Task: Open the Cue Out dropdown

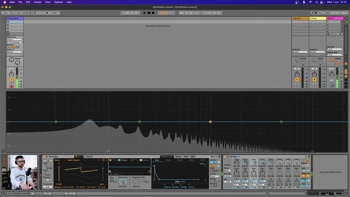Action: click(335, 49)
